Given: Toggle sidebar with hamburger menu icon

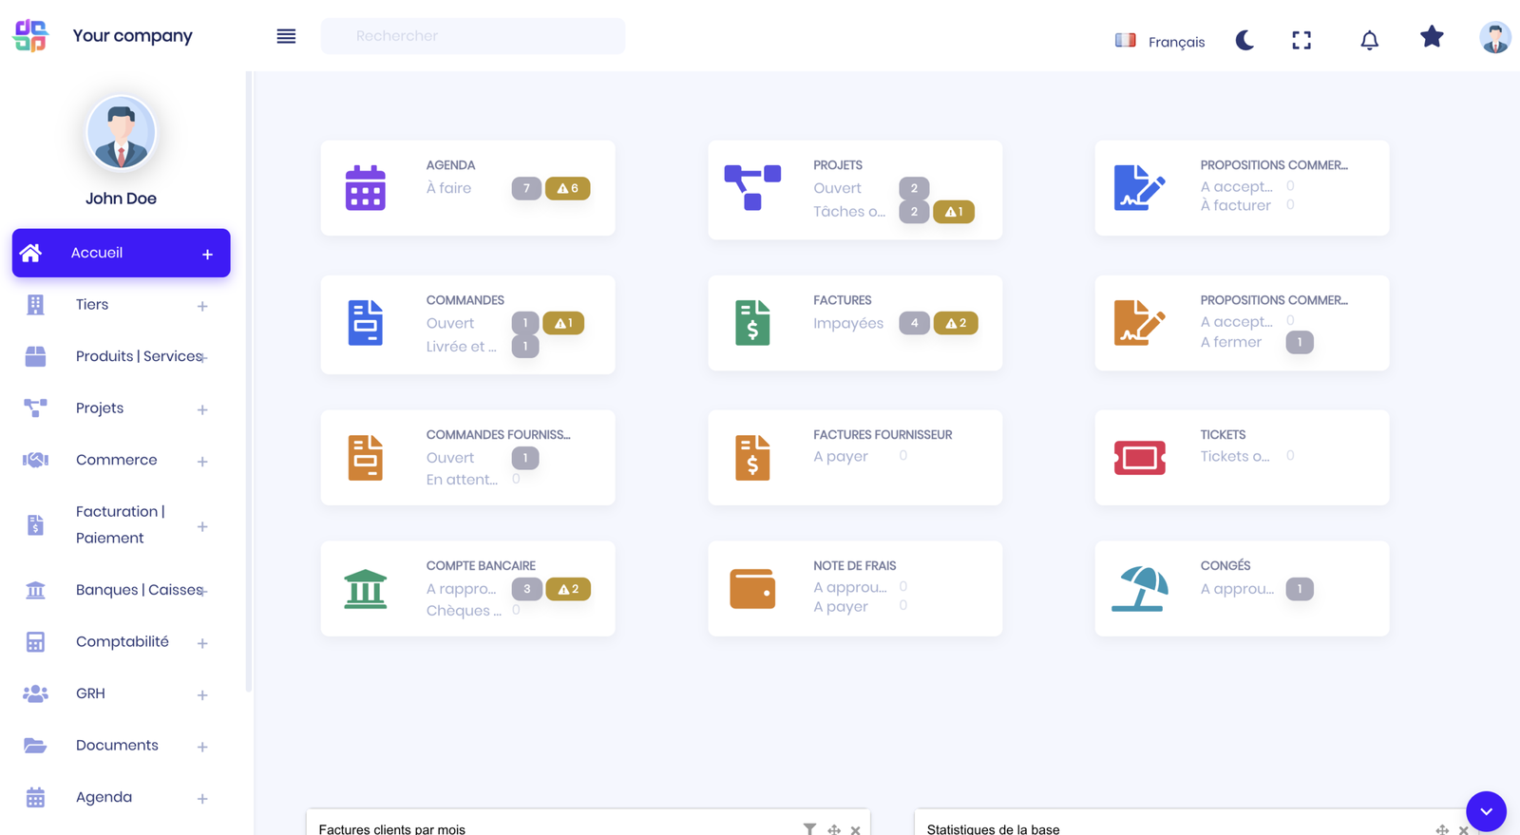Looking at the screenshot, I should [x=286, y=36].
